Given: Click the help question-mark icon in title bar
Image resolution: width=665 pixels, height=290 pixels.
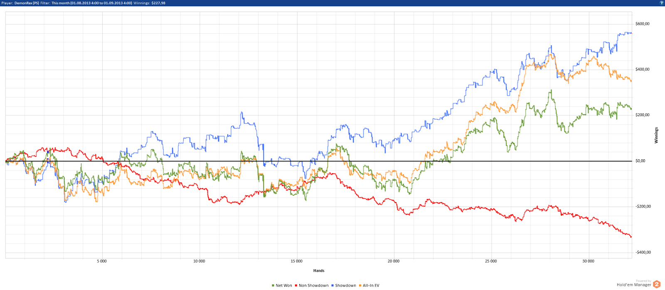Looking at the screenshot, I should [662, 3].
